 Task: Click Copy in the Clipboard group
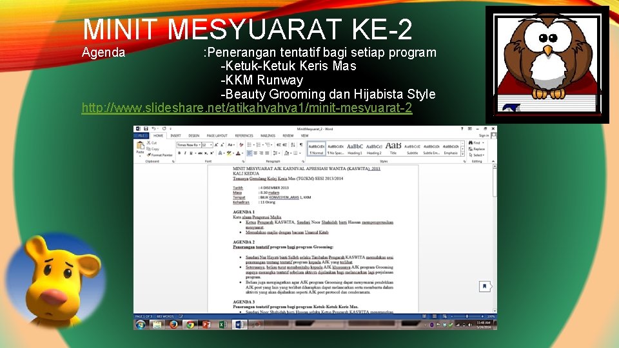(x=152, y=149)
